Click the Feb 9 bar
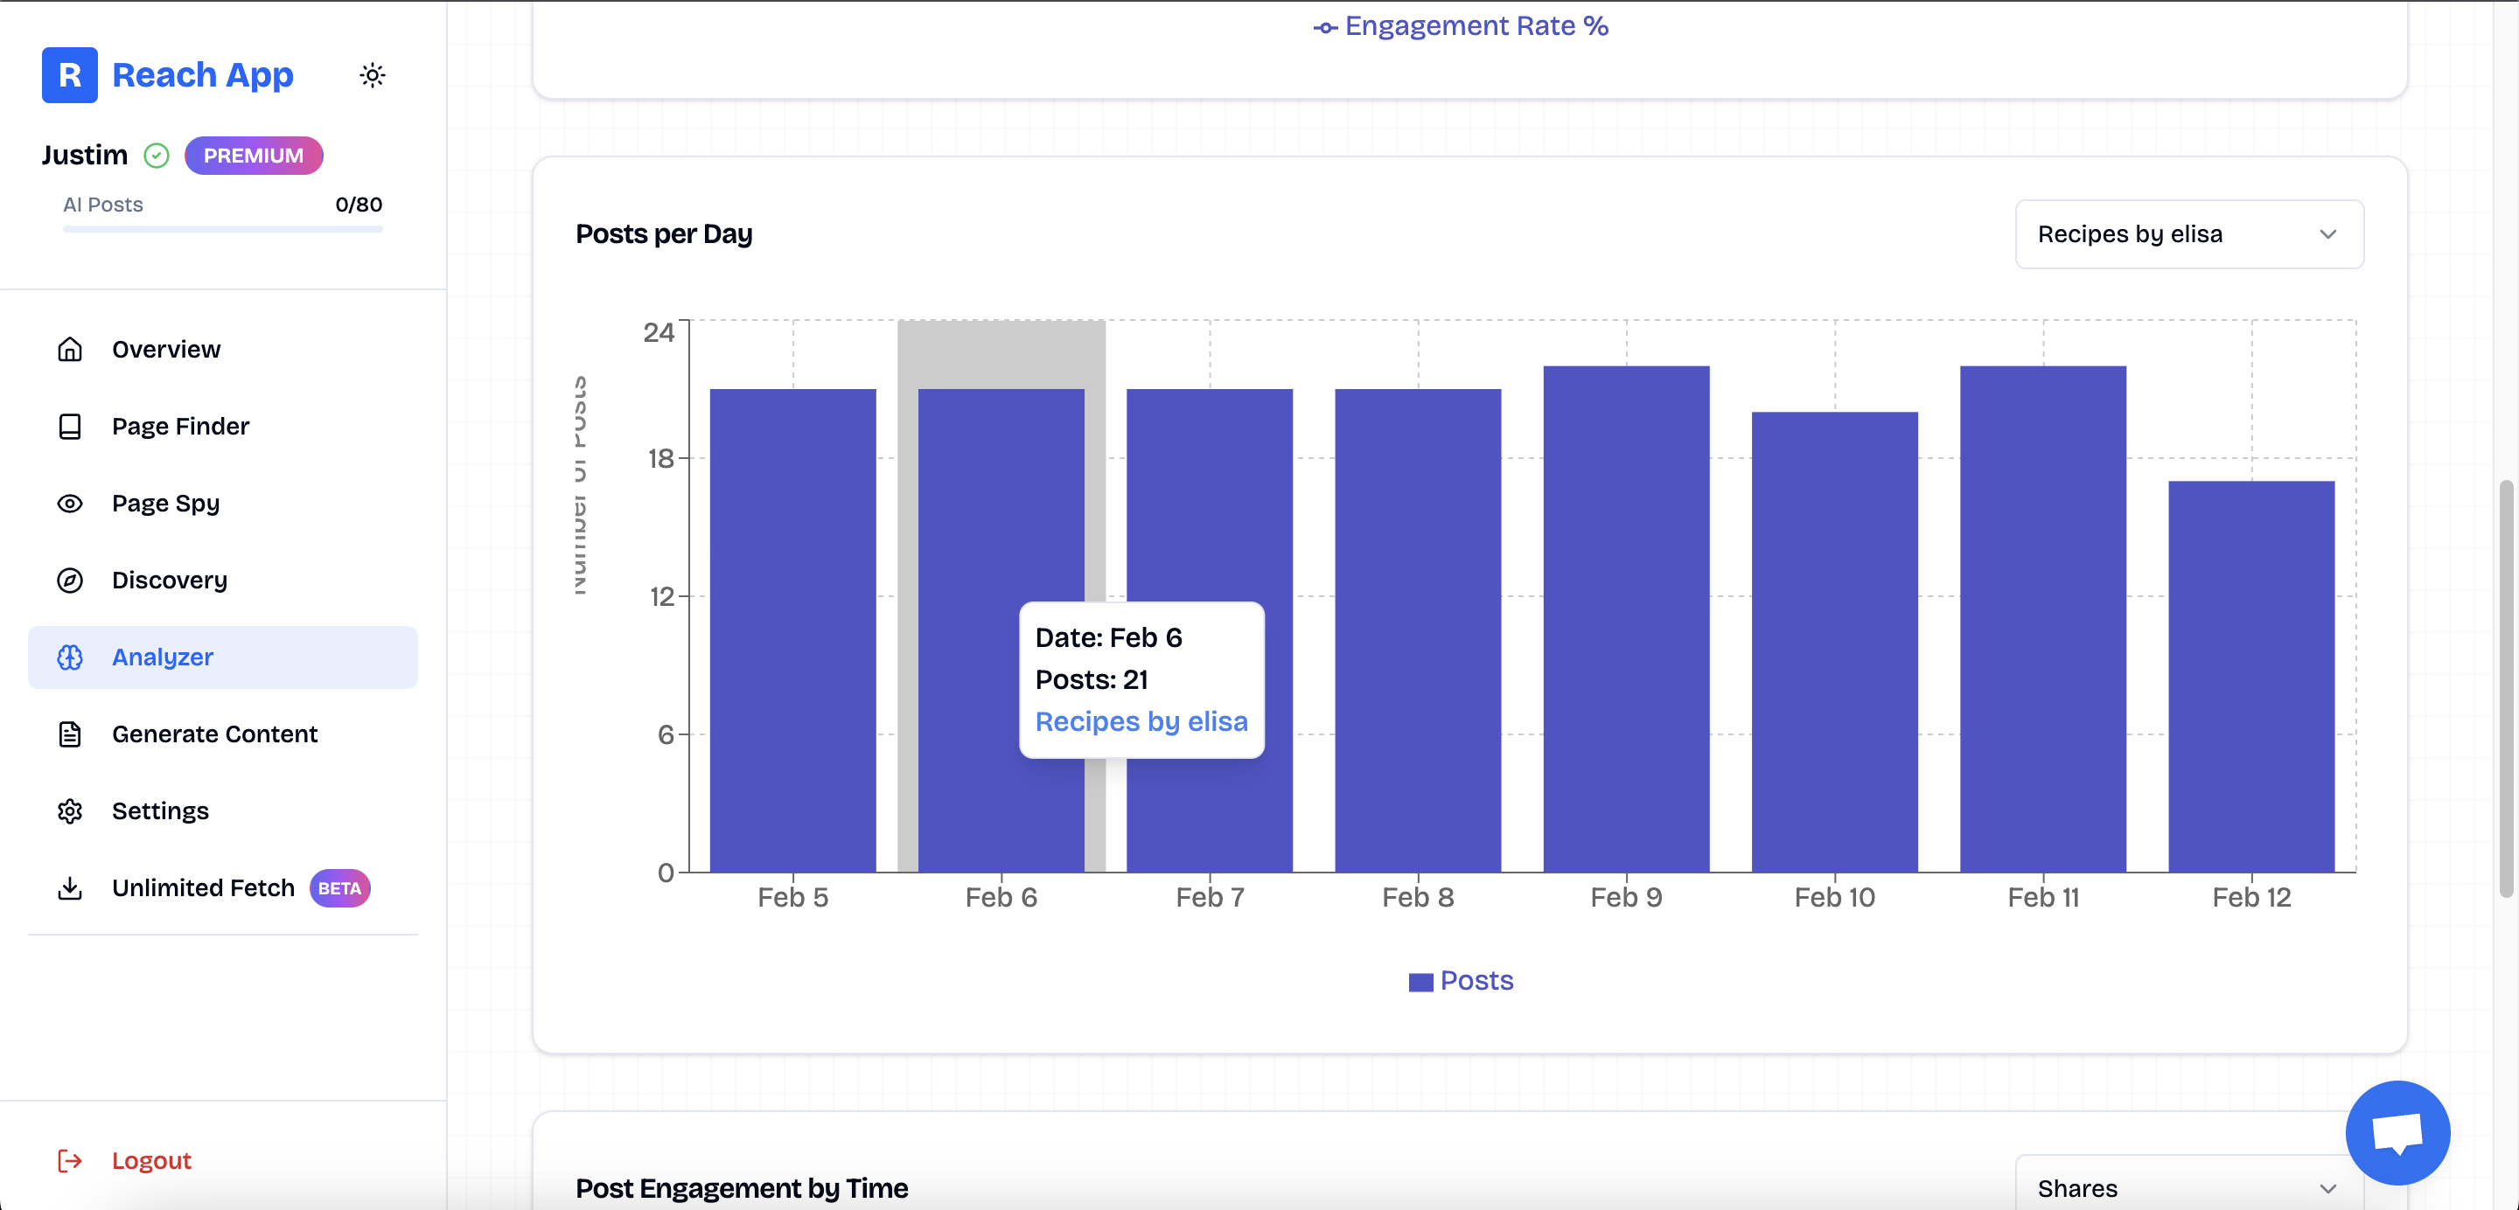This screenshot has height=1210, width=2519. pos(1626,619)
